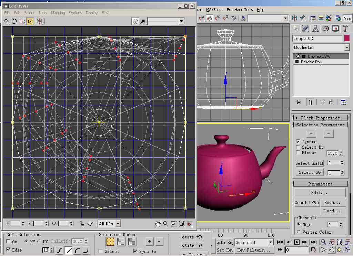Click the Reset UVWs button

pos(306,203)
